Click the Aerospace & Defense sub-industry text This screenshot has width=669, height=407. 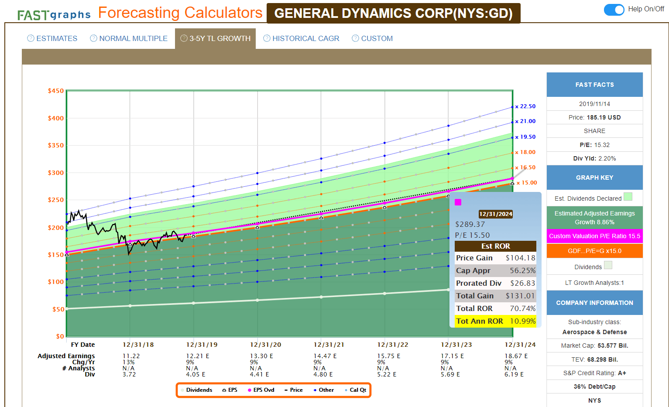pos(594,332)
